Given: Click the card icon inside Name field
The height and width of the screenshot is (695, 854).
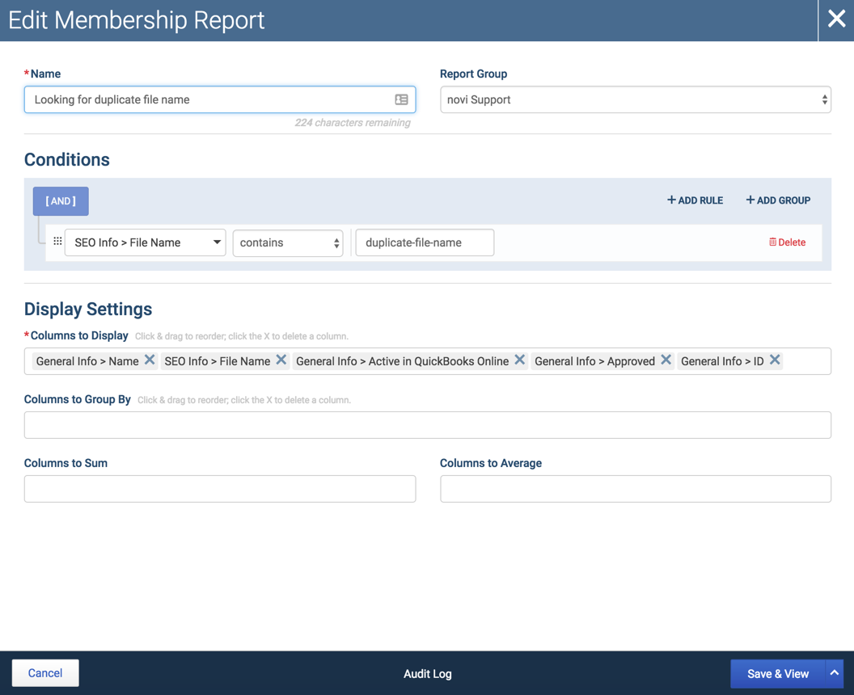Looking at the screenshot, I should 401,99.
